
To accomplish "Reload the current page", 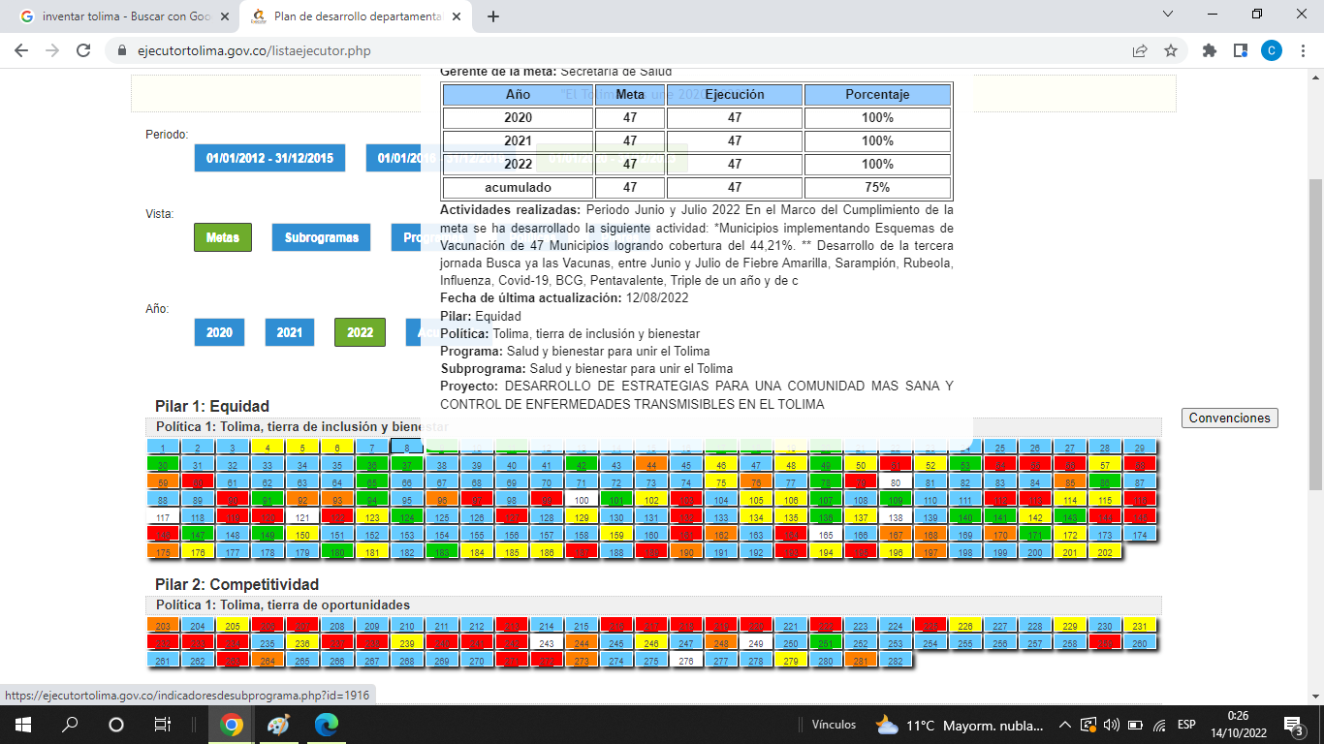I will click(x=84, y=51).
